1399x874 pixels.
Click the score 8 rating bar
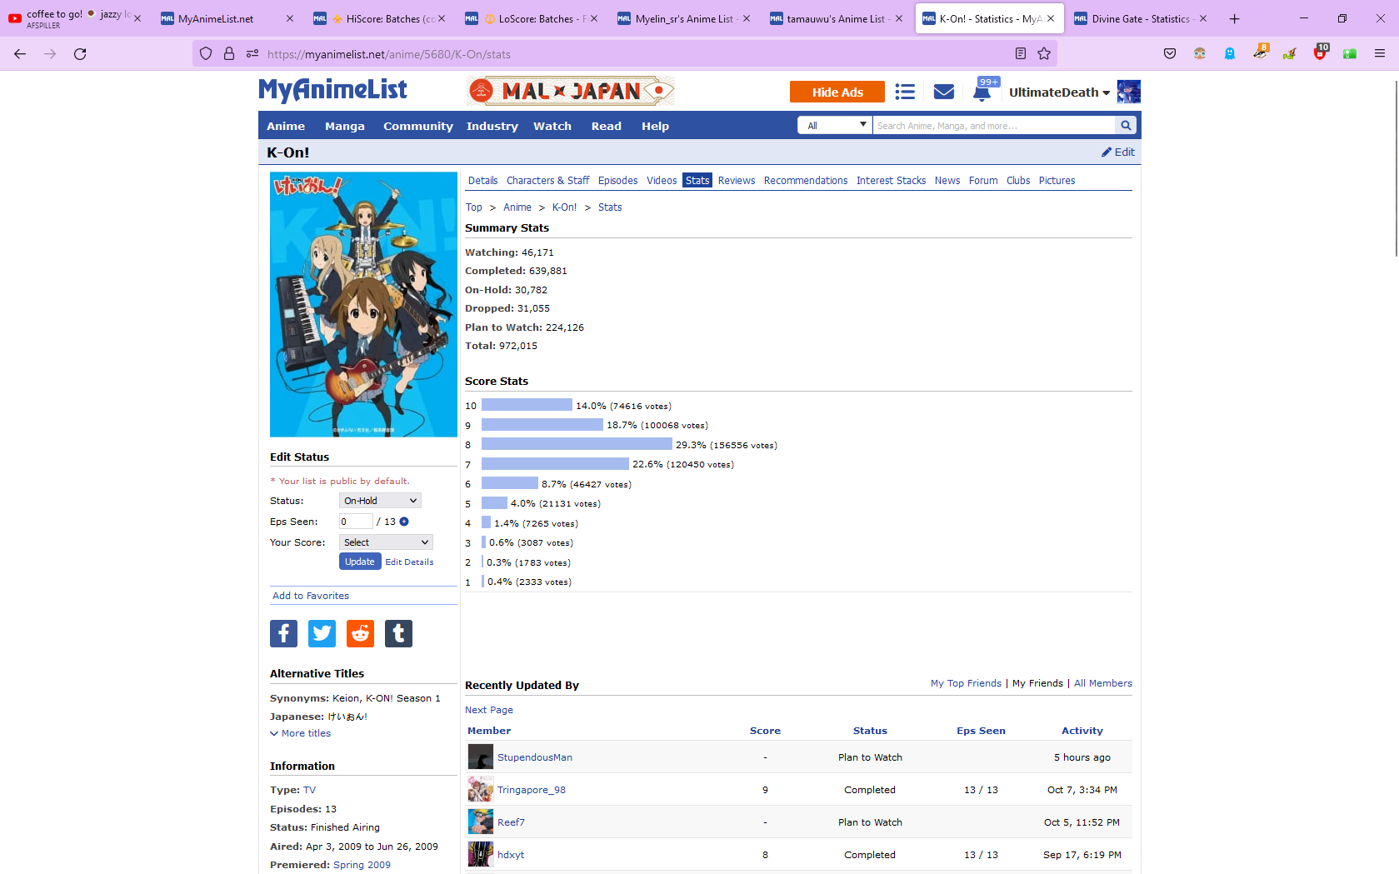point(577,445)
